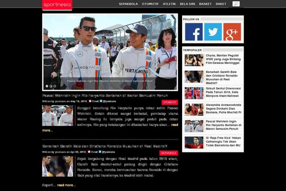Click Email icon under Gareth Bale article
Image resolution: width=286 pixels, height=191 pixels.
pyautogui.click(x=89, y=152)
